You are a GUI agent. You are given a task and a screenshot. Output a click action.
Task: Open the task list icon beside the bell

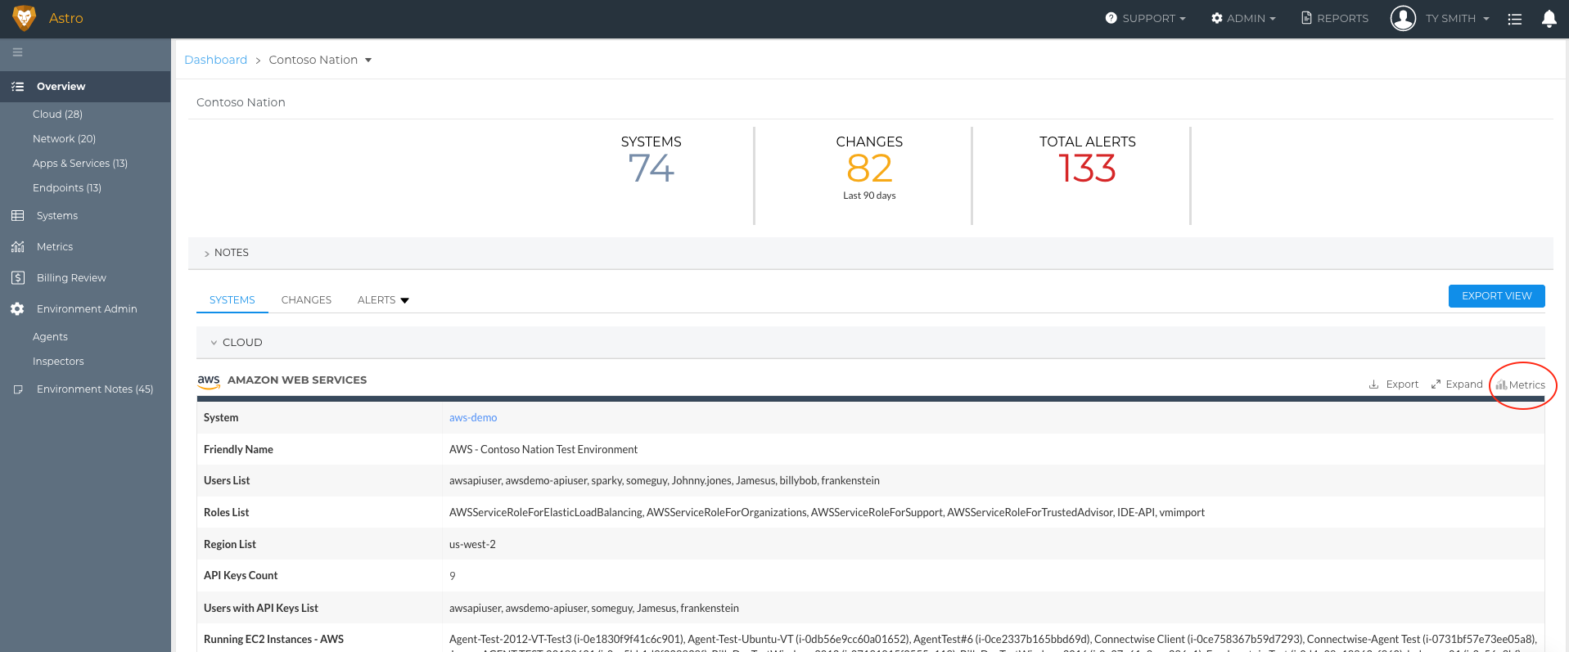[x=1515, y=19]
